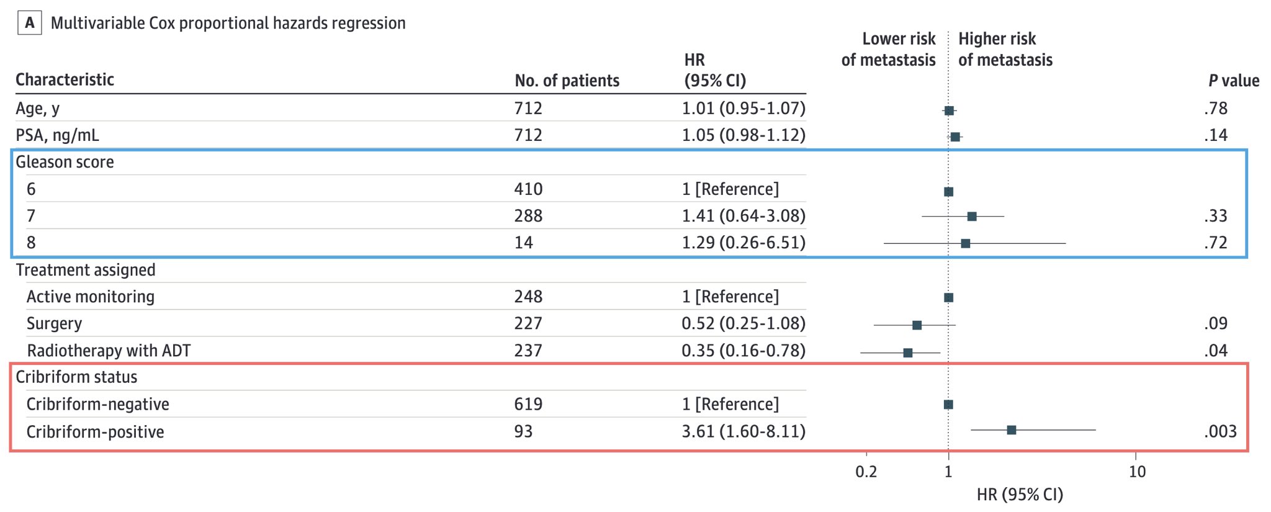Select the Active monitoring reference marker
The height and width of the screenshot is (512, 1271).
point(948,298)
